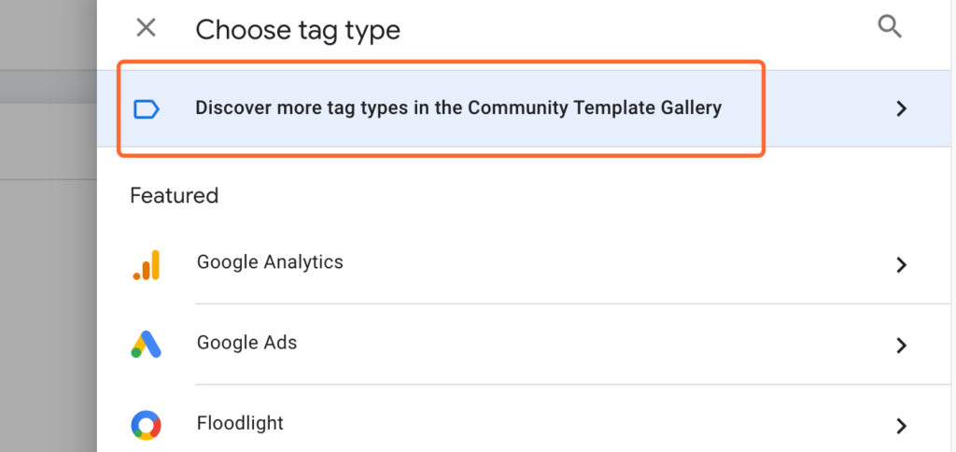Click the Google Ads triangular logo
The image size is (956, 452).
(x=147, y=345)
